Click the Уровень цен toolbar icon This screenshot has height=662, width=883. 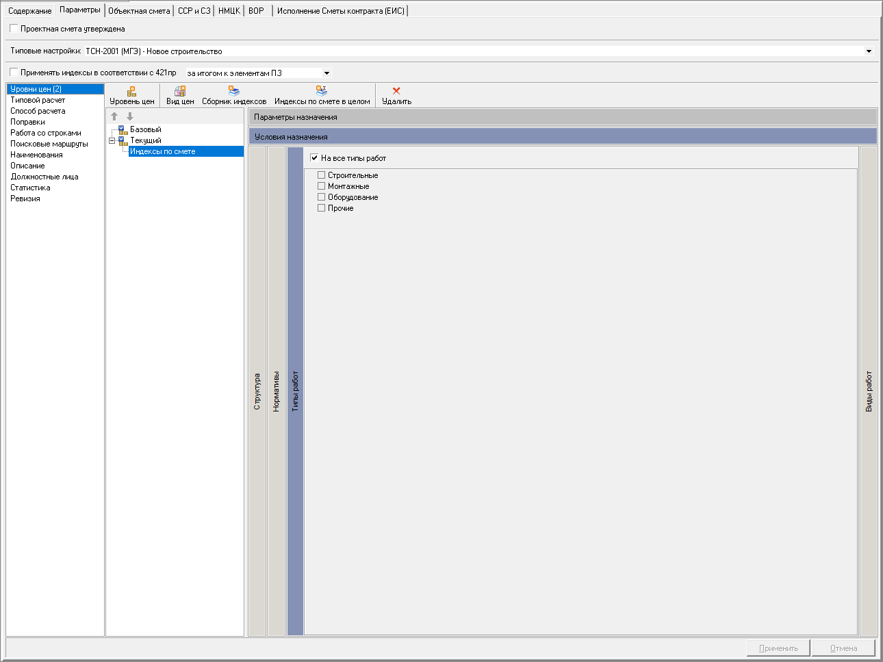click(132, 91)
